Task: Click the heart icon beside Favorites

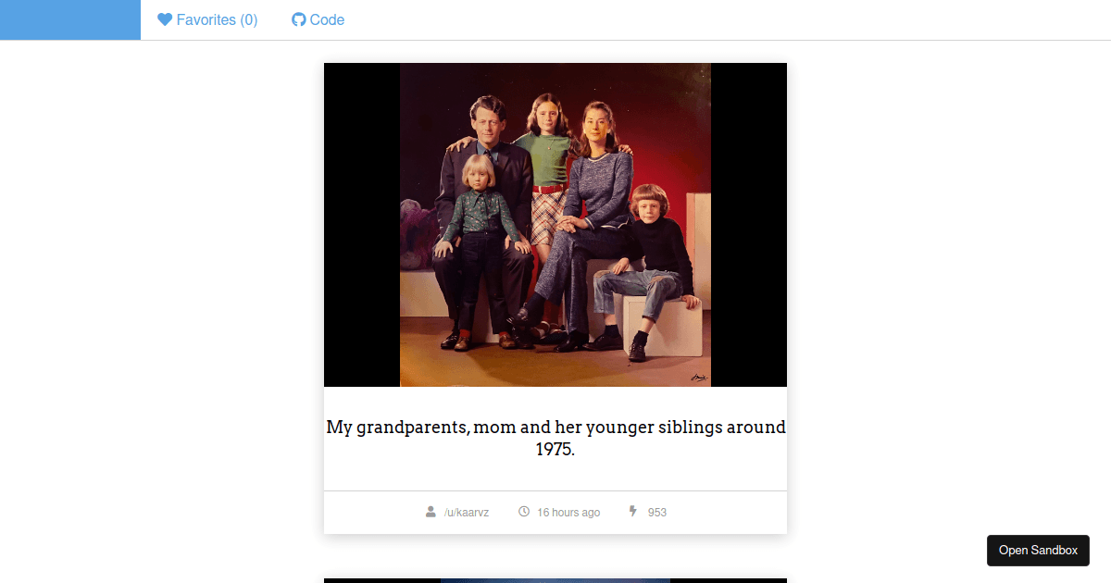Action: [x=165, y=19]
